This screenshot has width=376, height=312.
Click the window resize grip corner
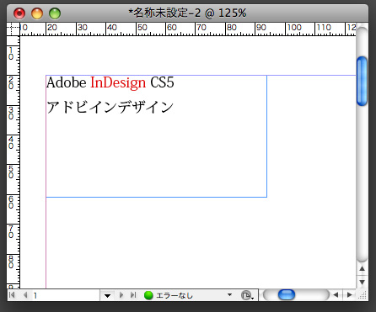363,295
